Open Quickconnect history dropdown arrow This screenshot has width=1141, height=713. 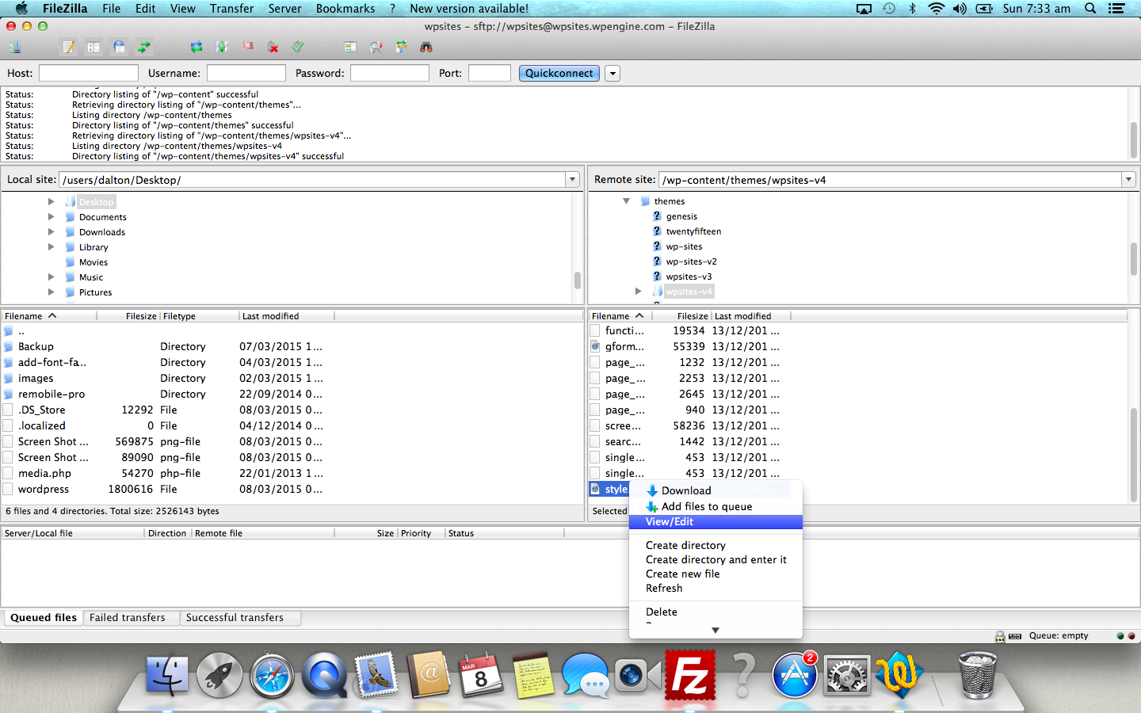pyautogui.click(x=612, y=74)
